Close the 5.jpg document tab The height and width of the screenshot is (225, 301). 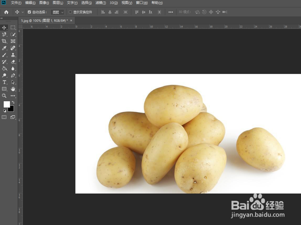71,20
